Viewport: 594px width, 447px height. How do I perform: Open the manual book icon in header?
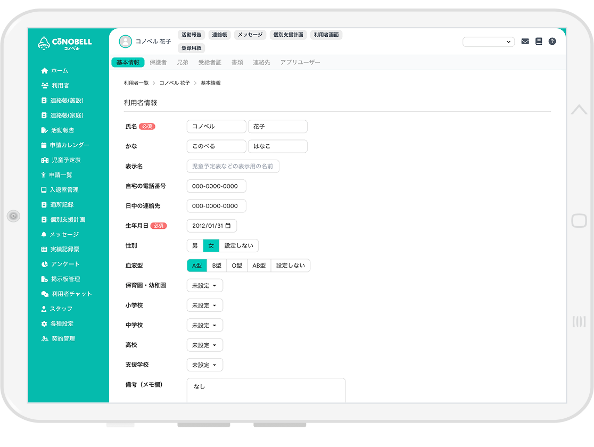point(539,42)
